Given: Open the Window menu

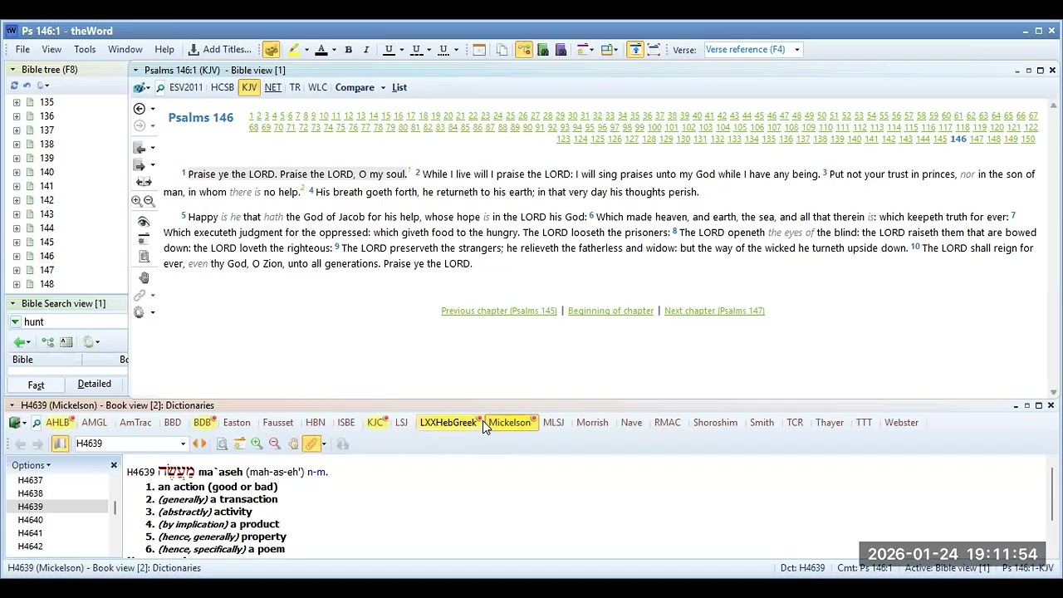Looking at the screenshot, I should click(x=125, y=50).
